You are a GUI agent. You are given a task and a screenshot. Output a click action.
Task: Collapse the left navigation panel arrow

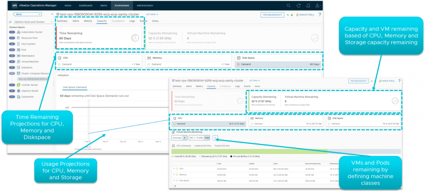53,14
